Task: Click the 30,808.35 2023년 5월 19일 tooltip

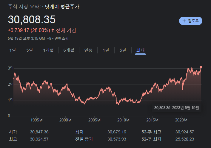Action: (x=177, y=108)
